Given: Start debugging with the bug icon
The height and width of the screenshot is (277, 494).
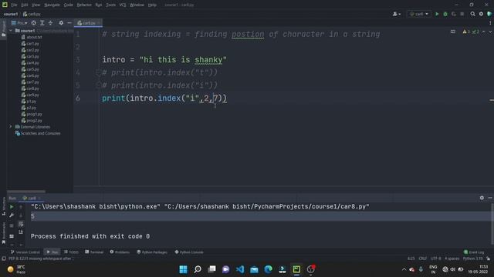Looking at the screenshot, I should pyautogui.click(x=445, y=14).
